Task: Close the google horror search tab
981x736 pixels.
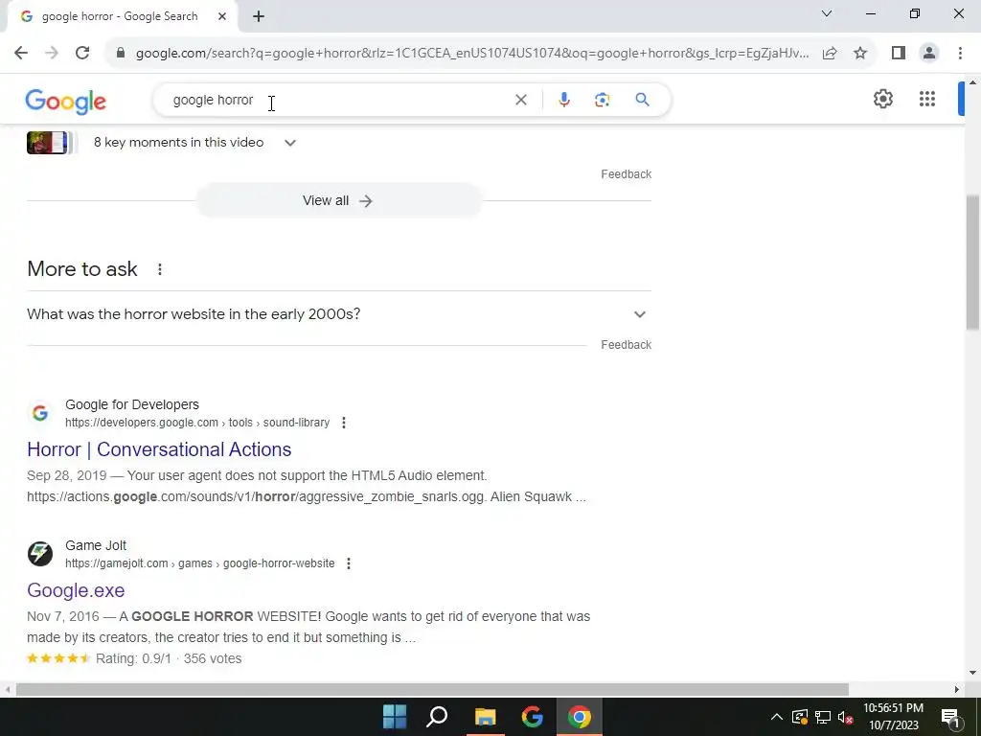Action: click(222, 16)
